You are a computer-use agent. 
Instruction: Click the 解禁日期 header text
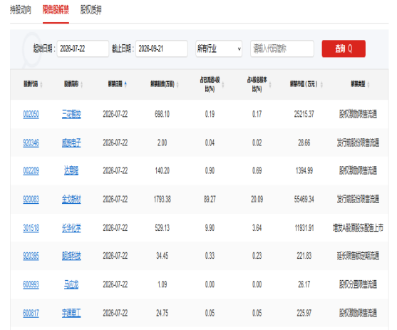pyautogui.click(x=115, y=84)
